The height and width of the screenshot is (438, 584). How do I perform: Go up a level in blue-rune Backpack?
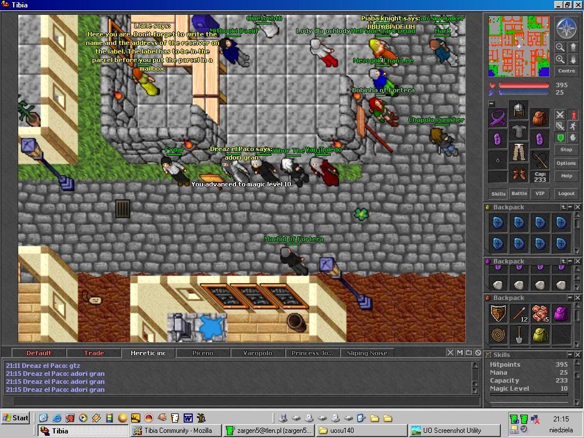564,207
